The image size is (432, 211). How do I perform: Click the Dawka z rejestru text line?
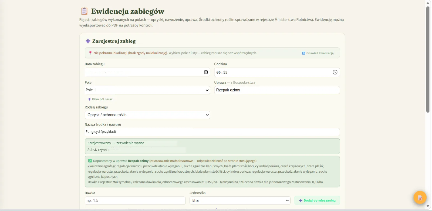[x=205, y=182]
